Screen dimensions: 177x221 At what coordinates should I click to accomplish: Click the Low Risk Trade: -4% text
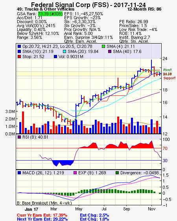138,29
